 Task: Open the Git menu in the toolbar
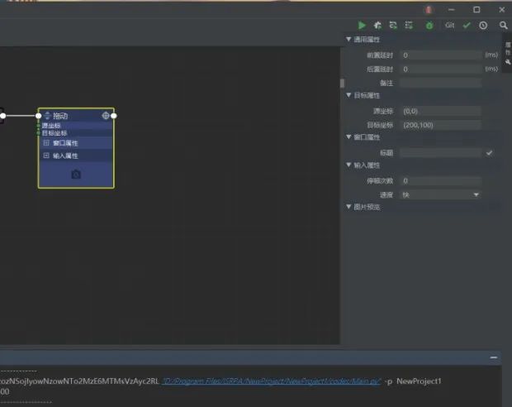click(x=449, y=26)
